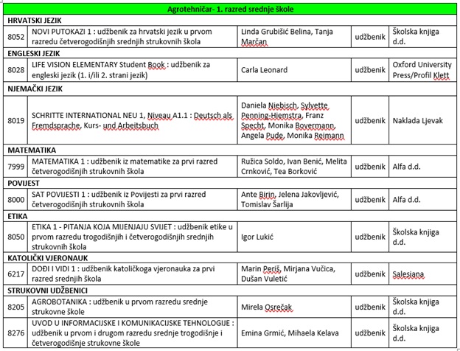Select the SAT POVIJESTI 1 title cell
Image resolution: width=460 pixels, height=351 pixels.
132,199
